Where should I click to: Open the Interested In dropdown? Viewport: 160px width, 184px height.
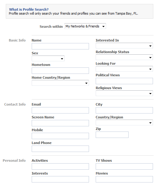tap(124, 46)
